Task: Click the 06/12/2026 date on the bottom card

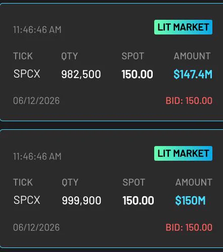Action: [x=36, y=227]
